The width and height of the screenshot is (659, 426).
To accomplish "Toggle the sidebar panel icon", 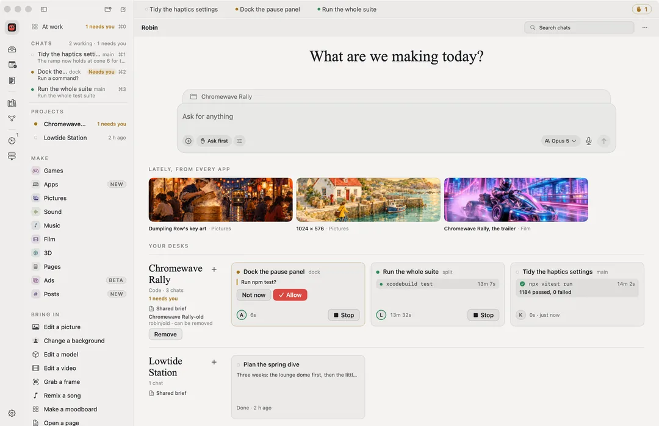I will point(44,9).
